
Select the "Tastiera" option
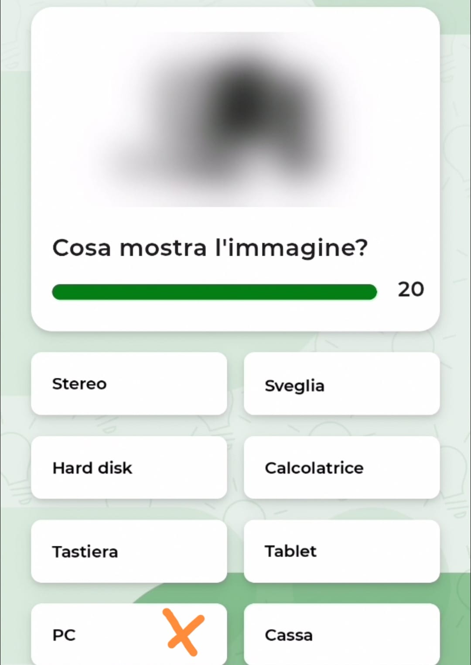click(x=129, y=551)
